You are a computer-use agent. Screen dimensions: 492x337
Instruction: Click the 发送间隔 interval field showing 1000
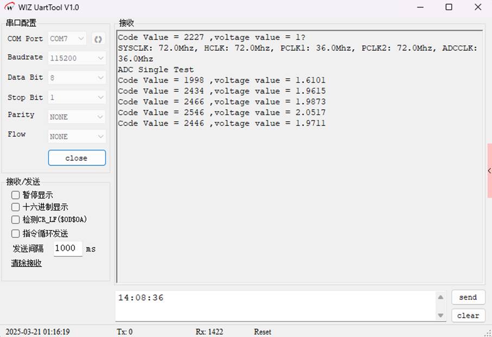pyautogui.click(x=68, y=248)
